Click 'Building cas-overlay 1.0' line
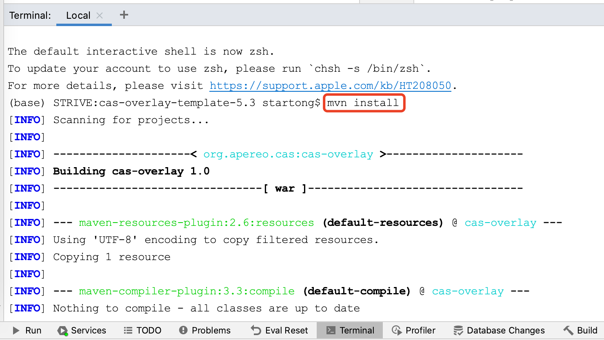604x340 pixels. click(x=131, y=171)
